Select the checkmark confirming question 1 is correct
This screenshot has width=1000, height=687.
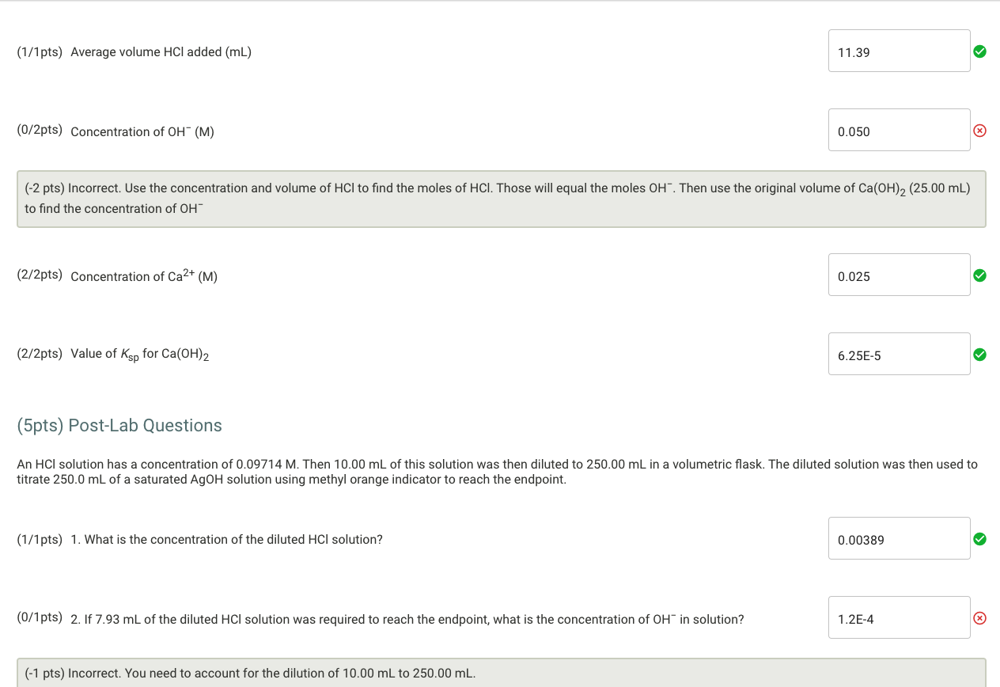(979, 539)
